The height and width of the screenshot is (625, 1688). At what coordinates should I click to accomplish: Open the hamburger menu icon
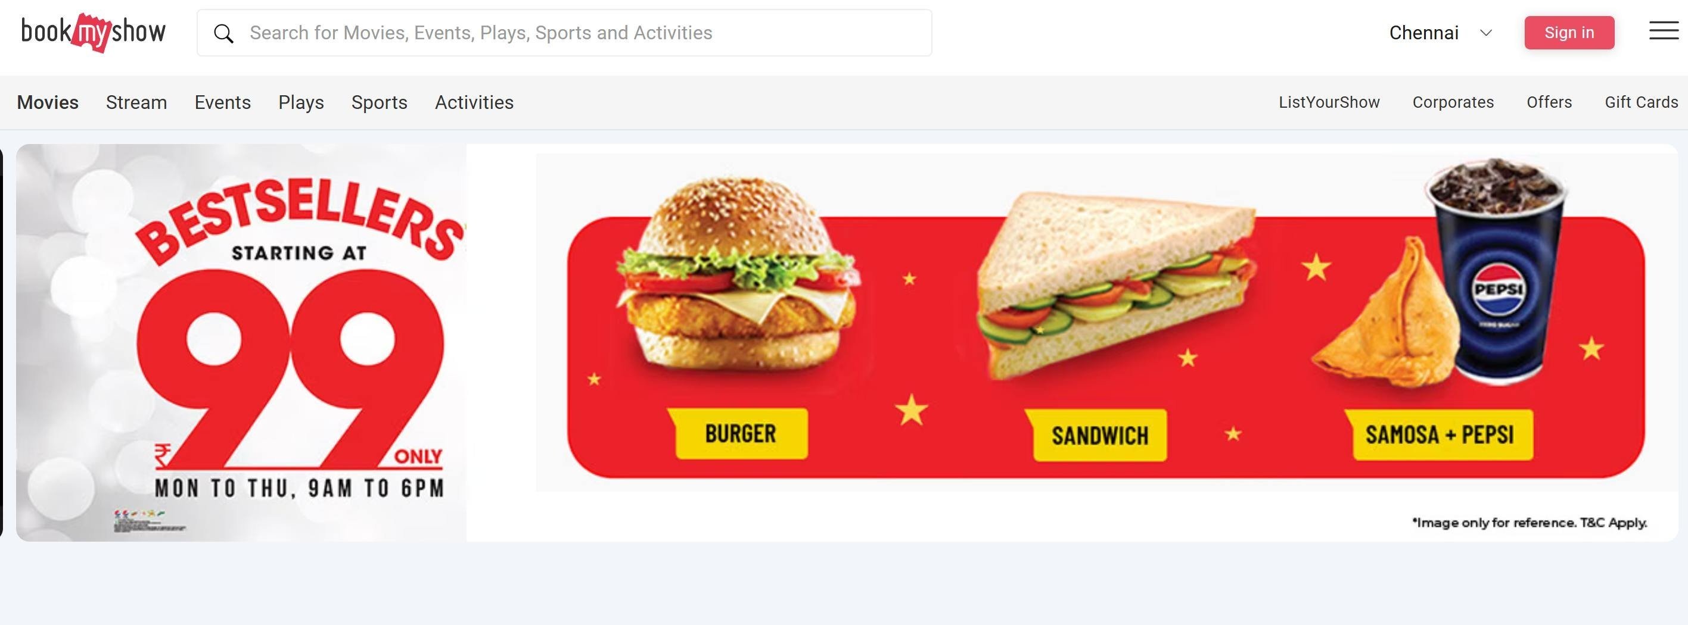[x=1664, y=31]
